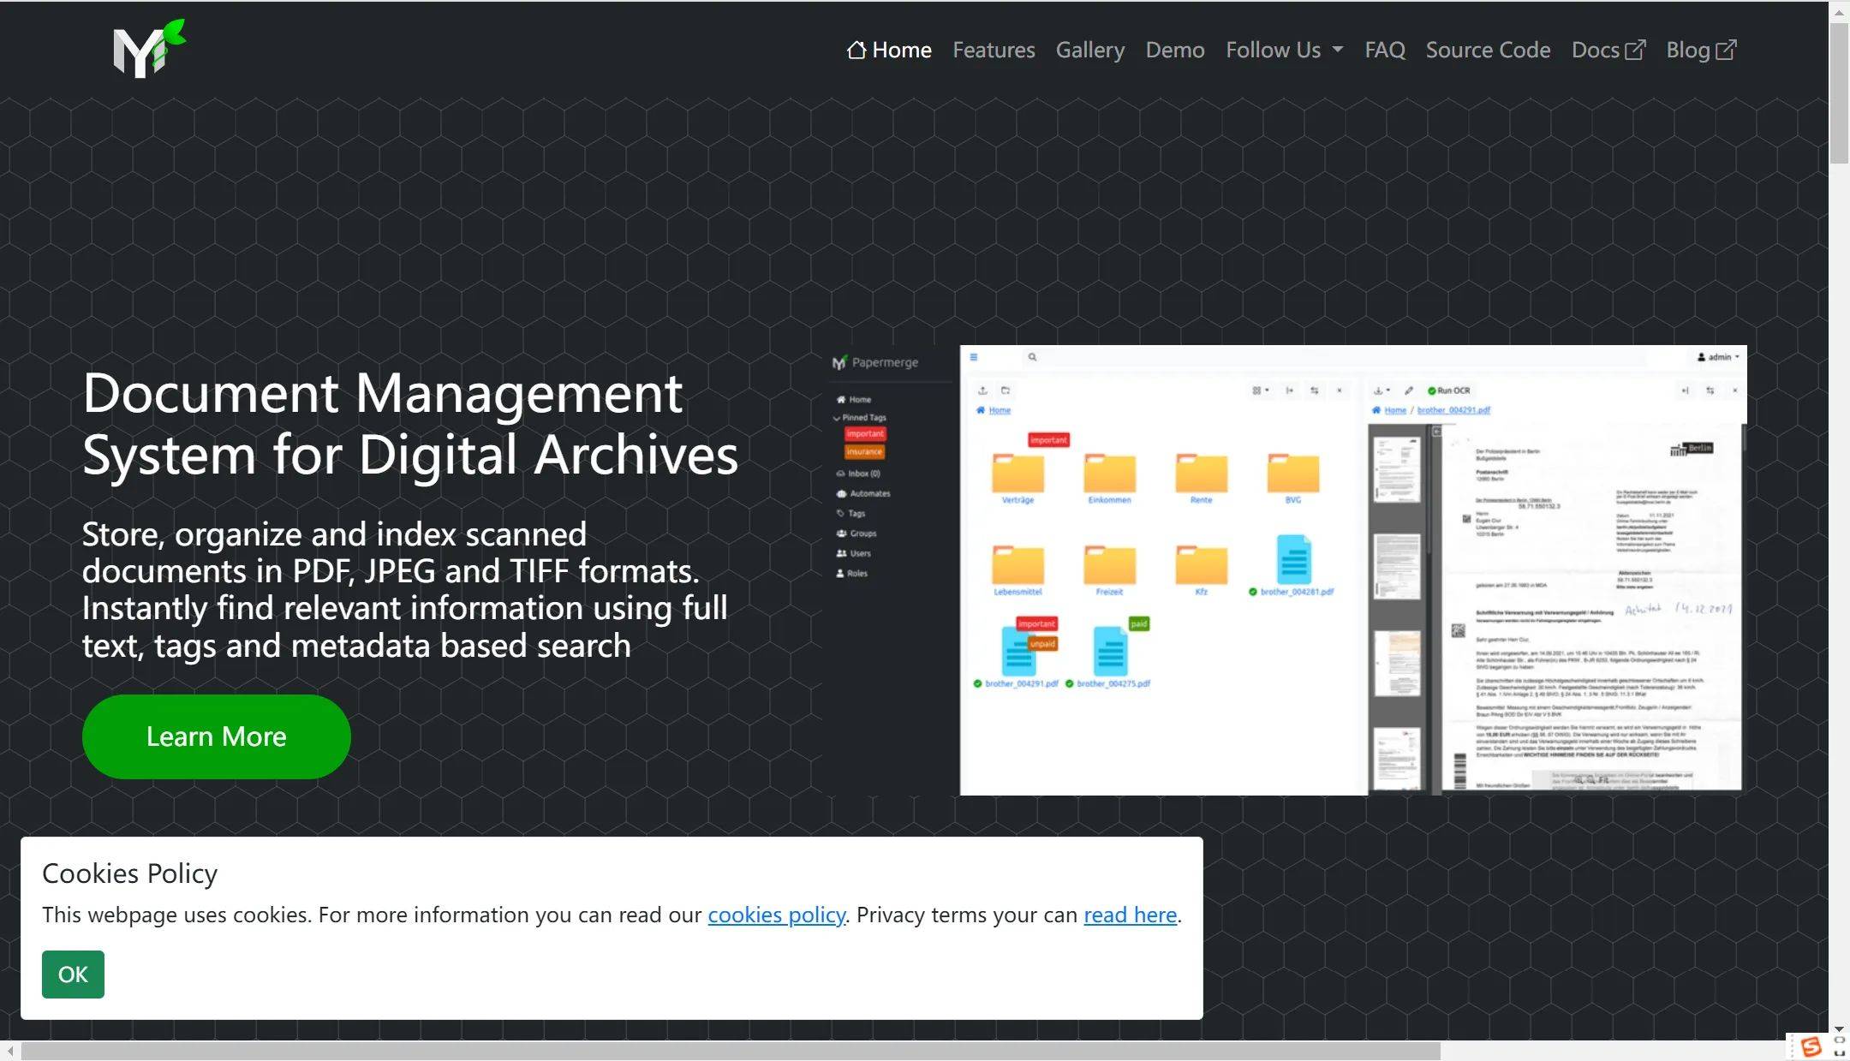Viewport: 1850px width, 1061px height.
Task: Visit the Source Code link
Action: 1488,50
